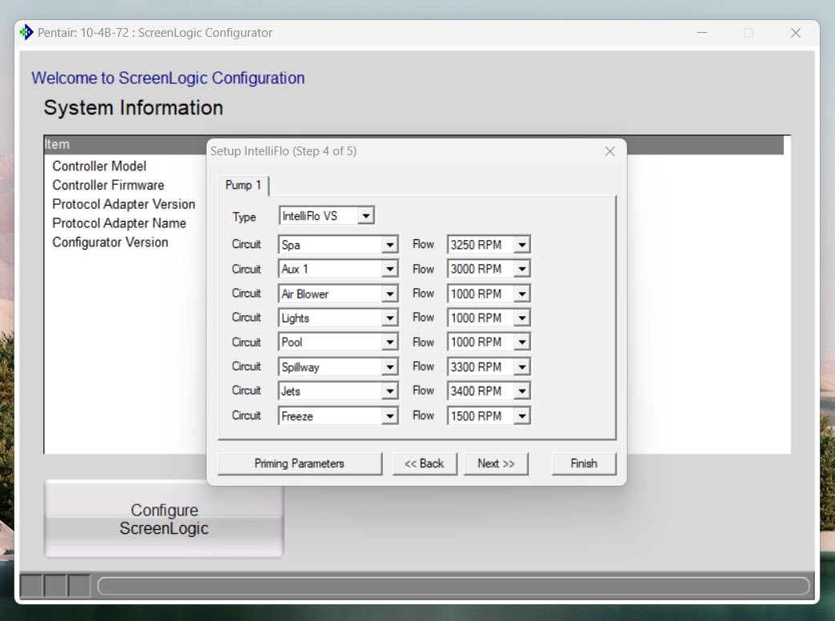Go back with the << Back button
This screenshot has height=621, width=835.
tap(424, 463)
